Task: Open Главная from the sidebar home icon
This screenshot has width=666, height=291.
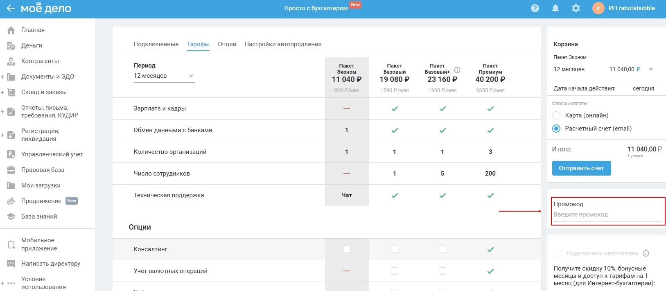Action: (11, 30)
